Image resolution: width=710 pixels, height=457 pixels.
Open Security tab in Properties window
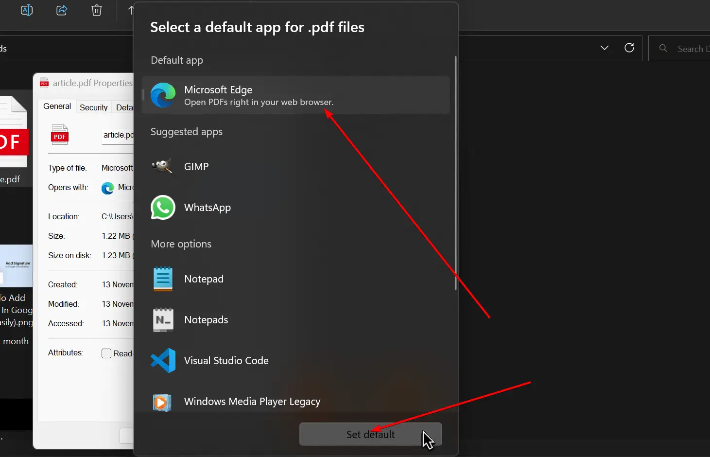(x=94, y=107)
